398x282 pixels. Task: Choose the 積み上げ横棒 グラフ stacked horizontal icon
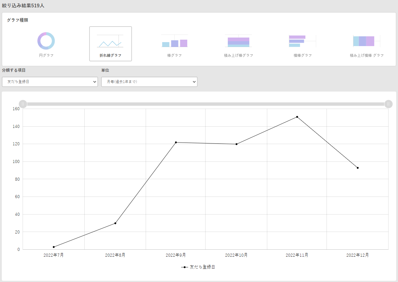point(367,41)
